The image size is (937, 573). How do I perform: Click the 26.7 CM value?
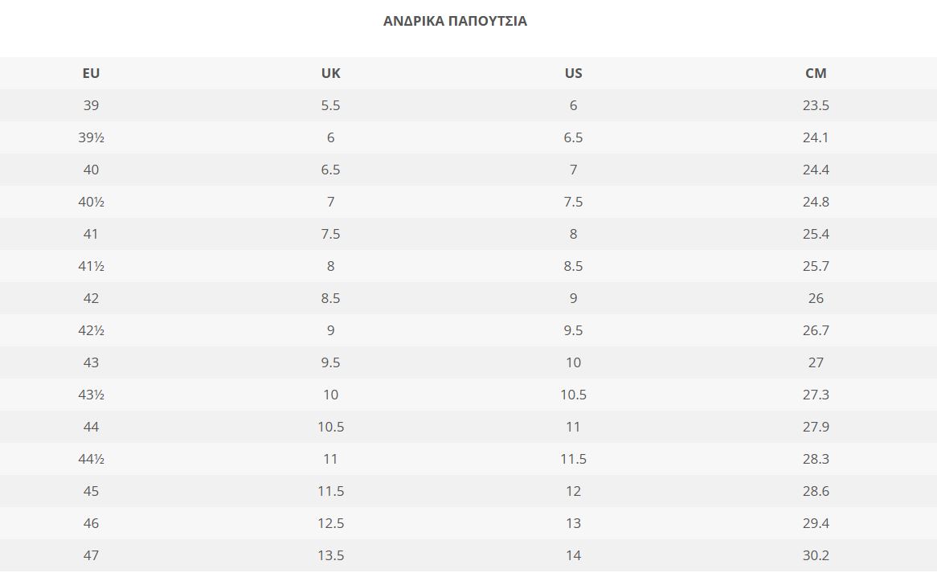(x=816, y=330)
